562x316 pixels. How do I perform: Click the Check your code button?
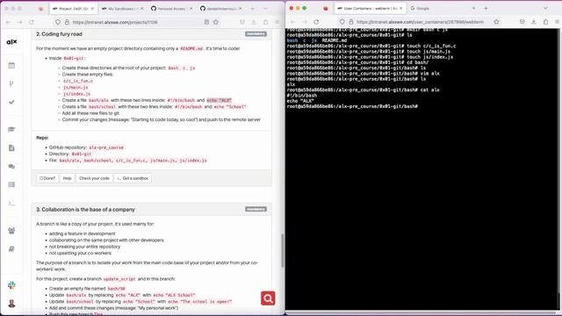[94, 178]
